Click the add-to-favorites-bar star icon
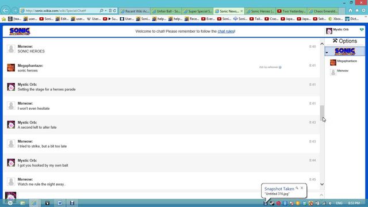The height and width of the screenshot is (207, 368). [4, 19]
